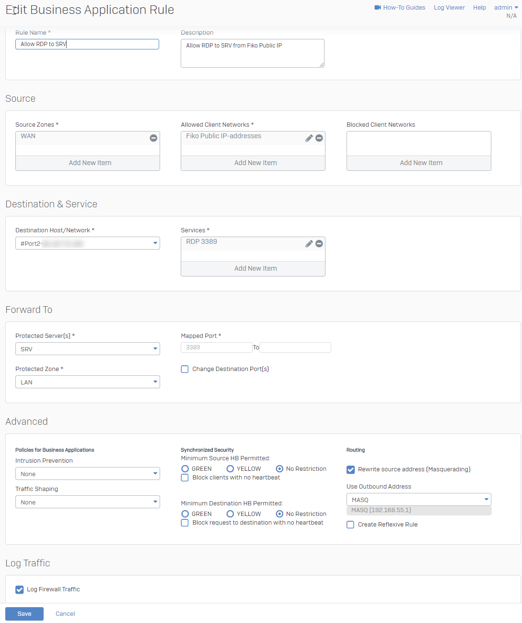This screenshot has height=623, width=522.
Task: Open Protected Server(s) SRV dropdown
Action: click(x=88, y=349)
